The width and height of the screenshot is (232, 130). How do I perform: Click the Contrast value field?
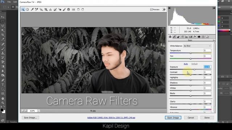click(207, 72)
